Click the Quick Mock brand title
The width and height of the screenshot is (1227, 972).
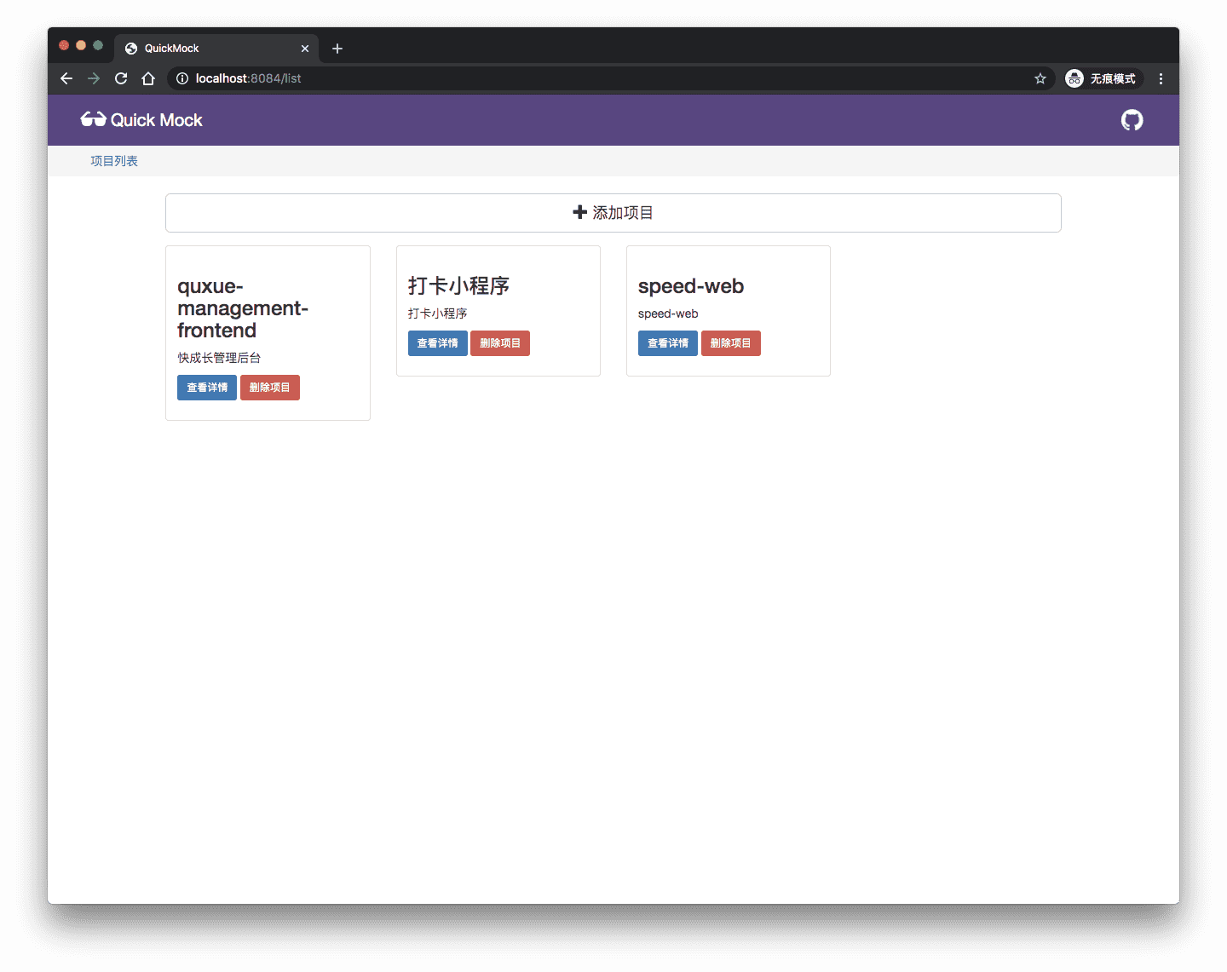pyautogui.click(x=156, y=120)
